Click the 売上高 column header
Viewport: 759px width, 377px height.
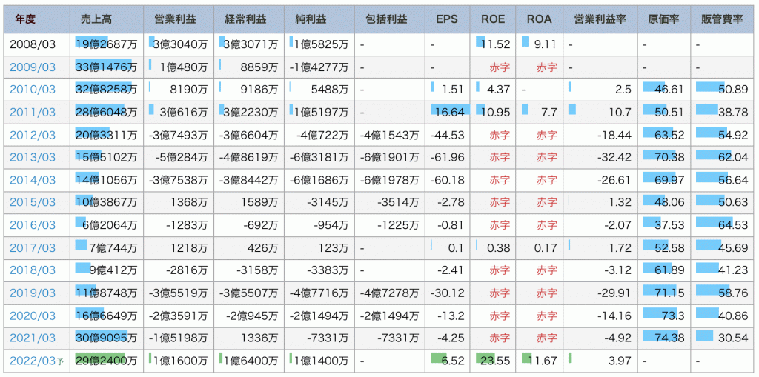pos(106,19)
